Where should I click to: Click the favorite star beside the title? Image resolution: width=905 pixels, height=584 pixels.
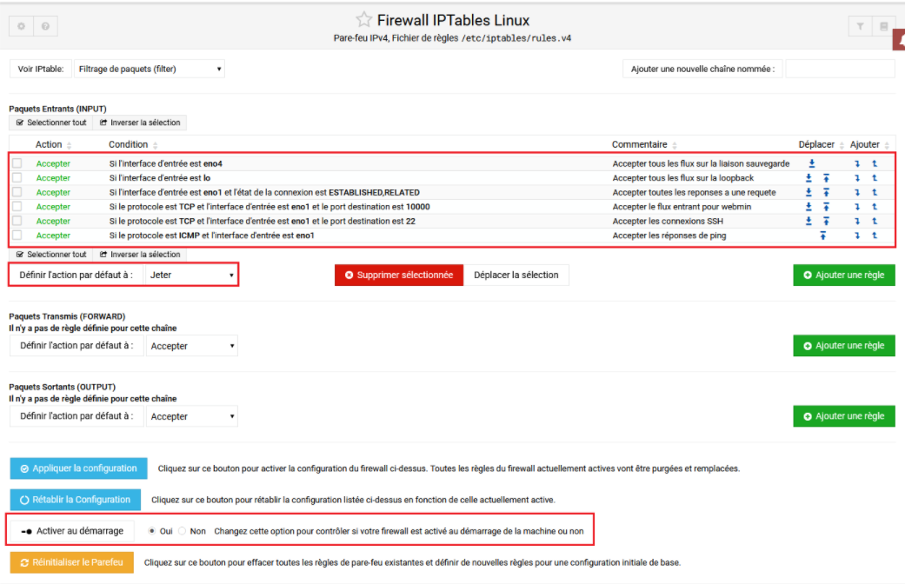coord(363,20)
